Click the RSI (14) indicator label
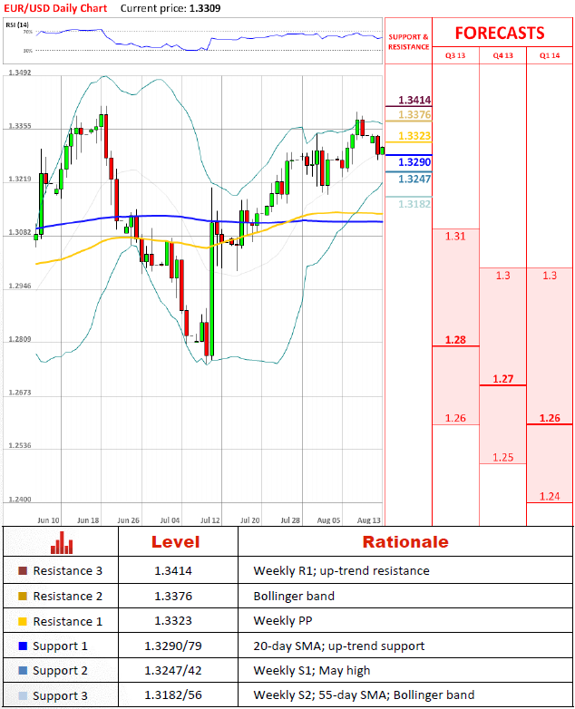 point(17,24)
